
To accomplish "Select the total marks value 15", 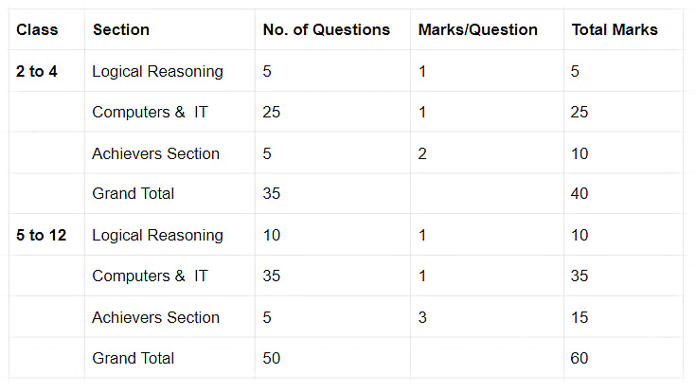I will coord(580,318).
